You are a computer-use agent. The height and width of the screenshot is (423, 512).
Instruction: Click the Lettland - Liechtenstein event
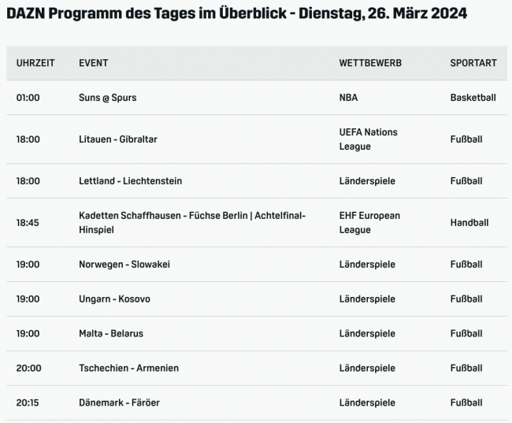click(x=131, y=181)
